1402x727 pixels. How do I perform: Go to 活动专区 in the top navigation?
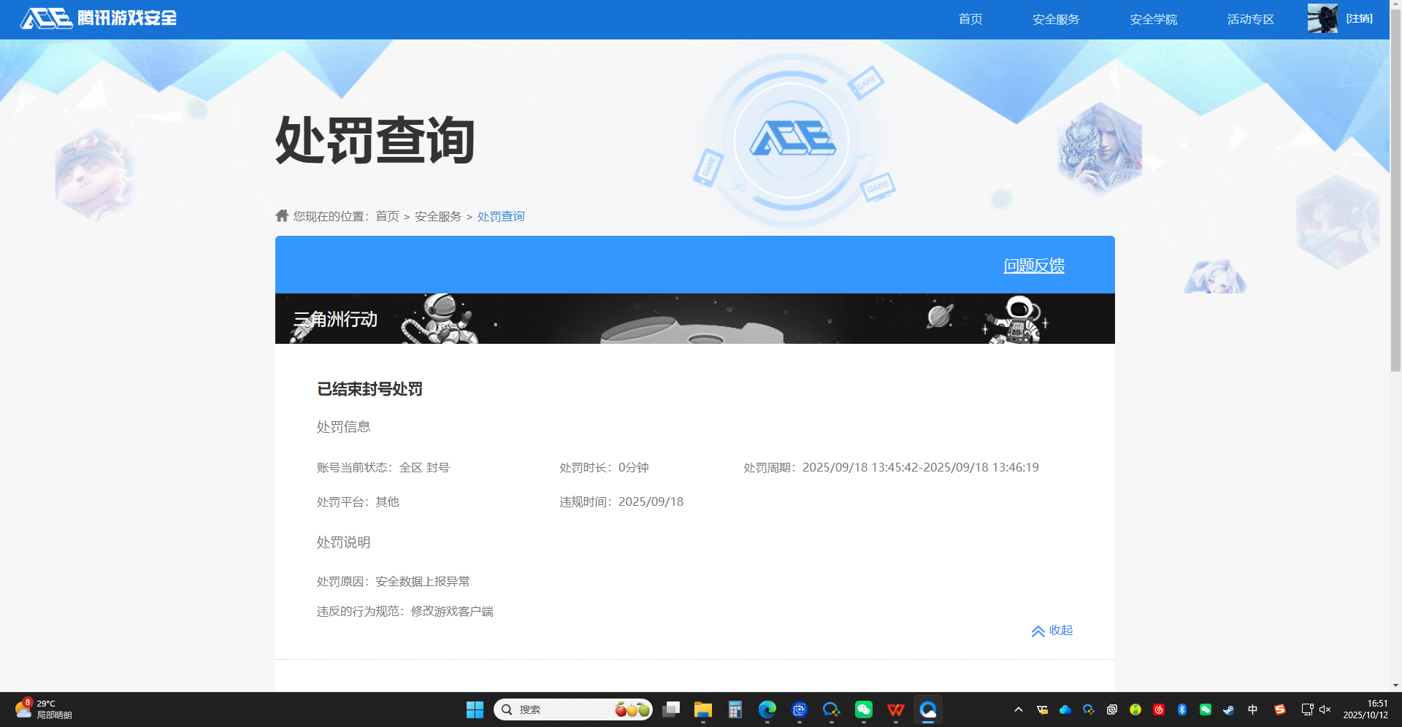tap(1249, 19)
